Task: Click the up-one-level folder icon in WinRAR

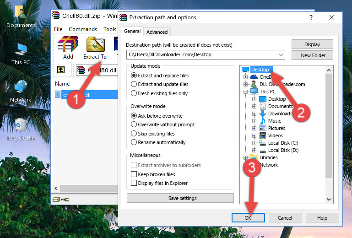Action: [61, 70]
